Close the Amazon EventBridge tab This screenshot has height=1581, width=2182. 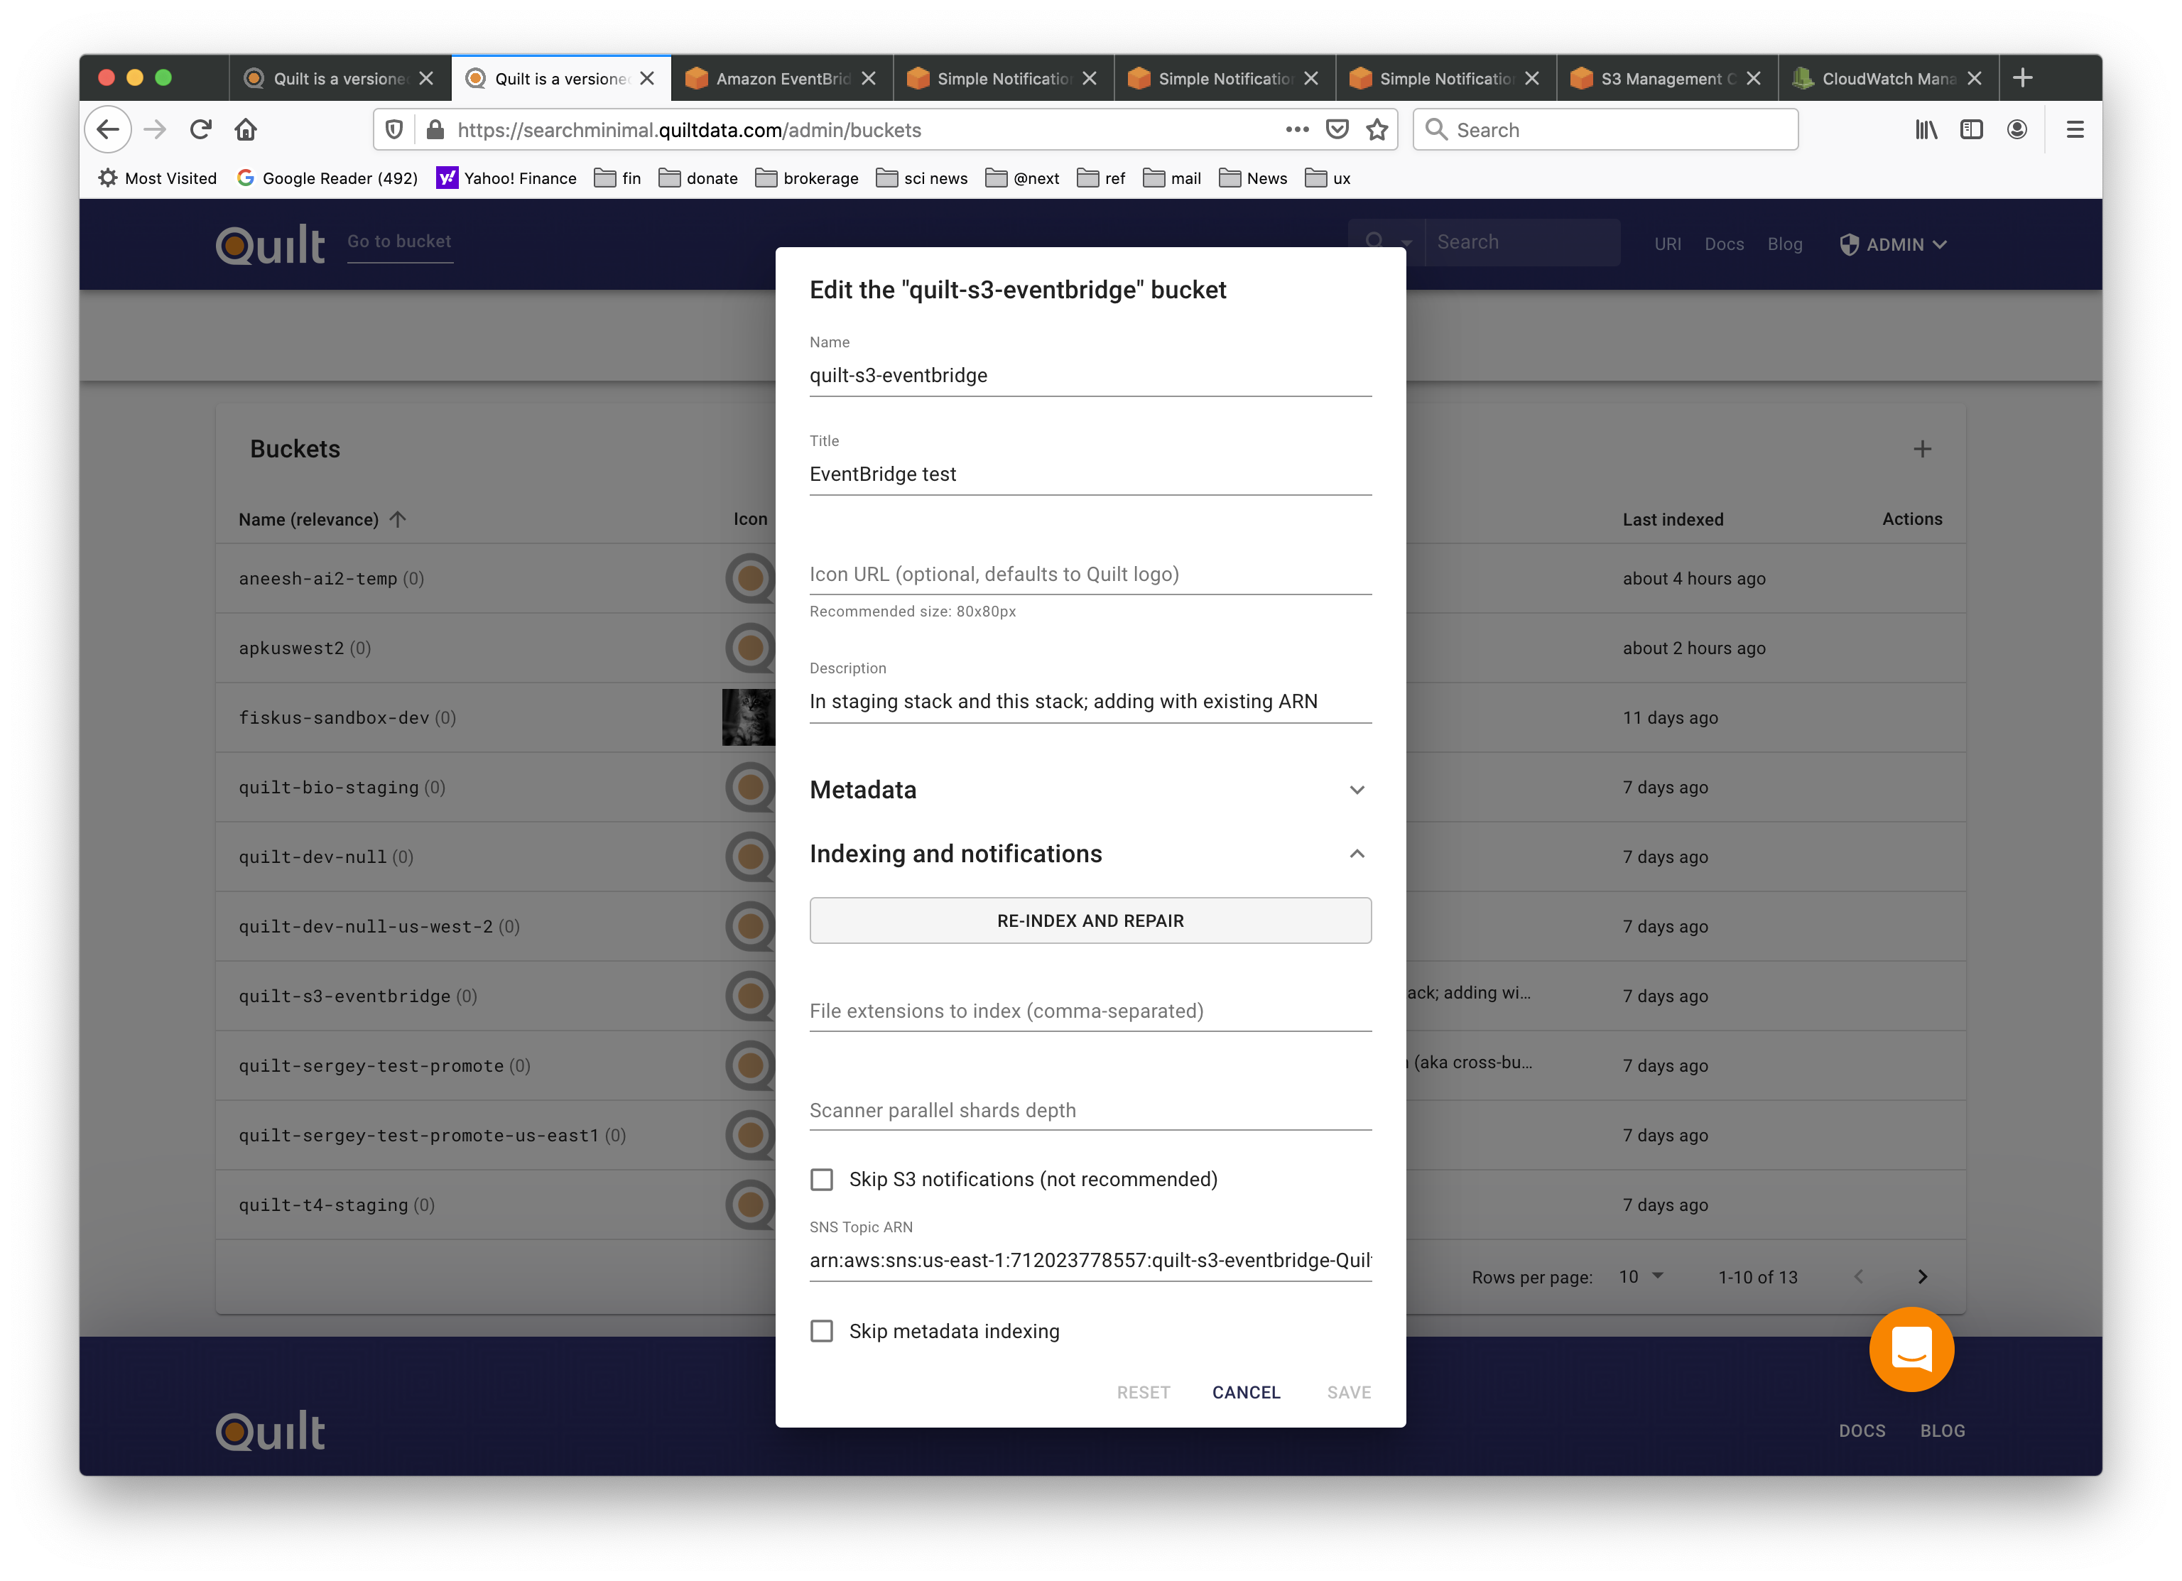[869, 79]
